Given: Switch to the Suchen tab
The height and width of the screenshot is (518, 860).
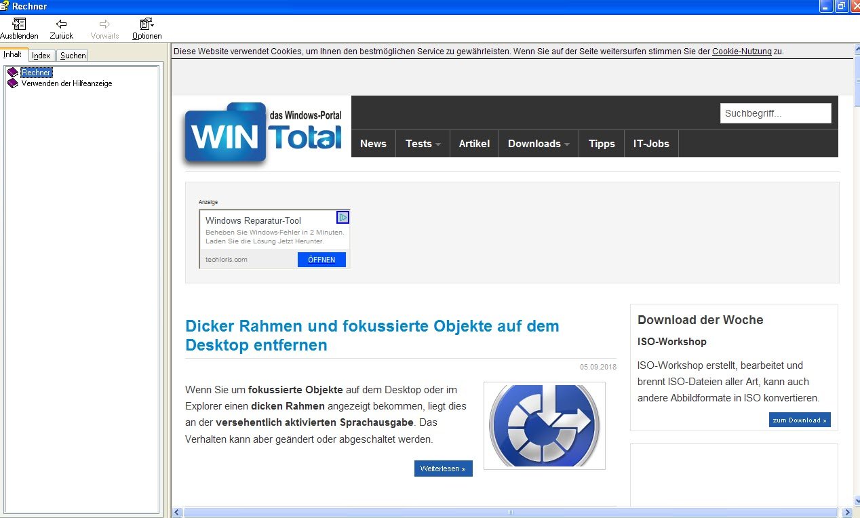Looking at the screenshot, I should pyautogui.click(x=73, y=56).
